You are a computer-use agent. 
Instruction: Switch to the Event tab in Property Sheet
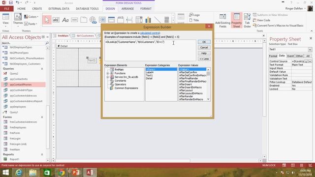[290, 56]
